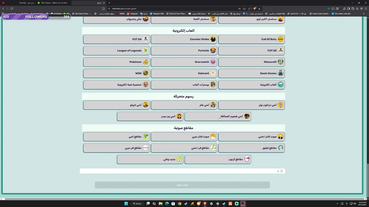Click the Minecraft category icon
The image size is (369, 207).
[x=280, y=62]
